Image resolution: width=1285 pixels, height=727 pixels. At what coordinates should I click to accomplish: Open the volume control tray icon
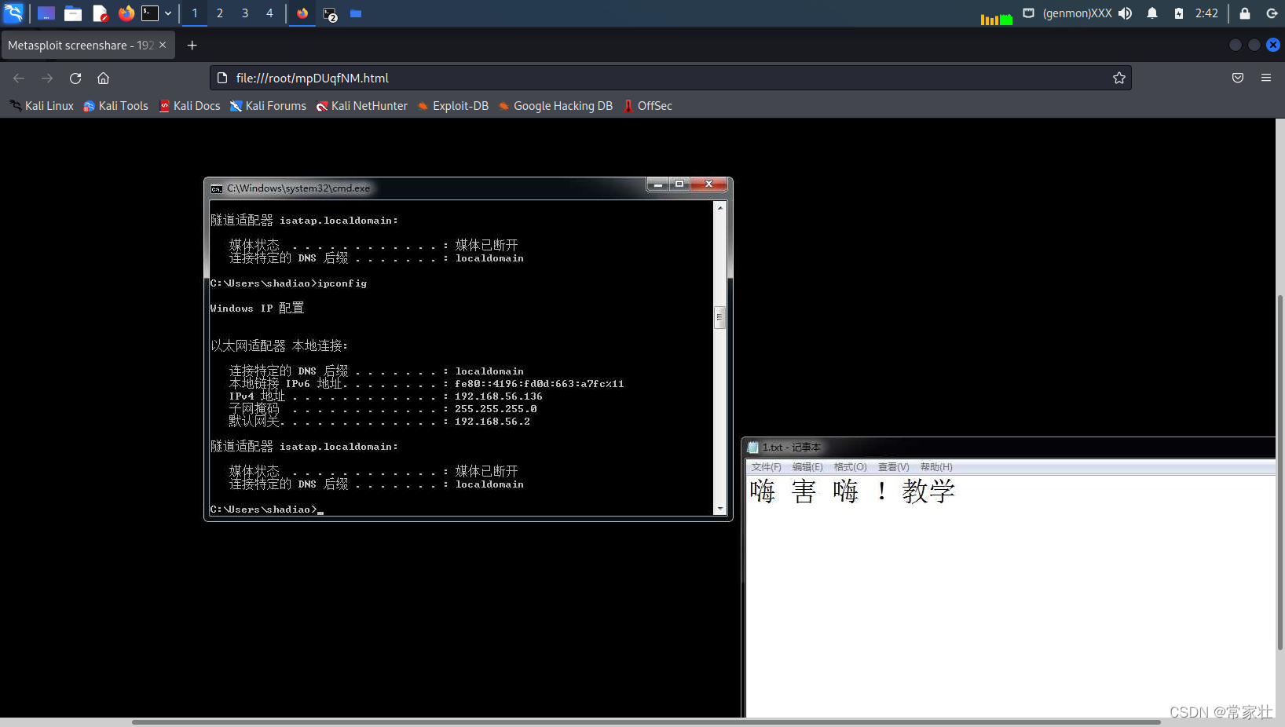coord(1126,13)
